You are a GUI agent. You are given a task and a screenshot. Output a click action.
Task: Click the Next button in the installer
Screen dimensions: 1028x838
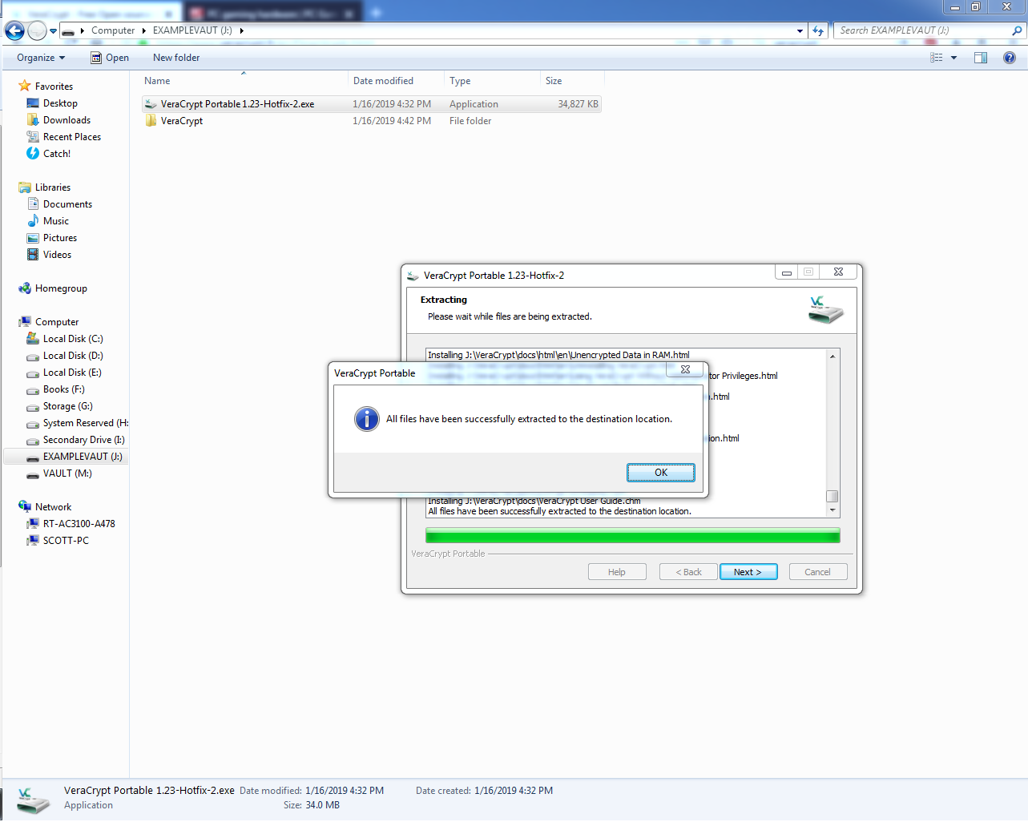pos(748,571)
